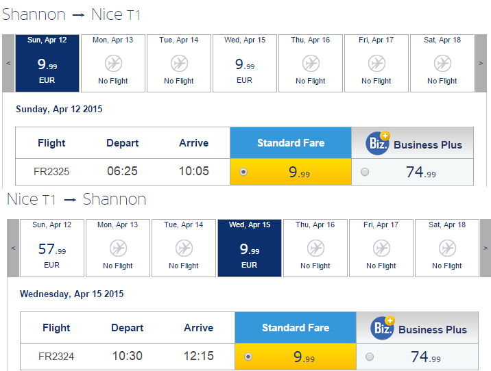Select the 9.99 Standard Fare radio for FR2325
491x371 pixels.
click(x=243, y=172)
